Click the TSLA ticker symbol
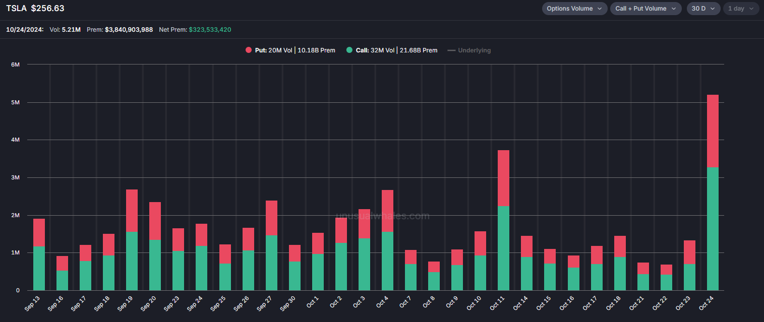The image size is (764, 322). (16, 9)
